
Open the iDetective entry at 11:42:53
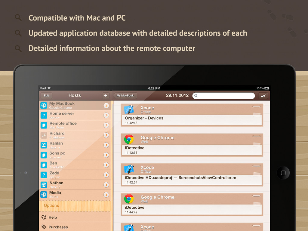[192, 145]
